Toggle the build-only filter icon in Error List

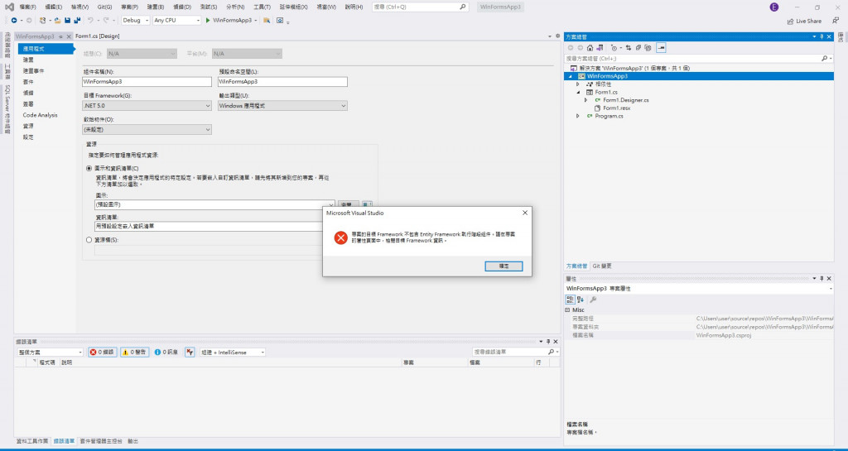190,353
